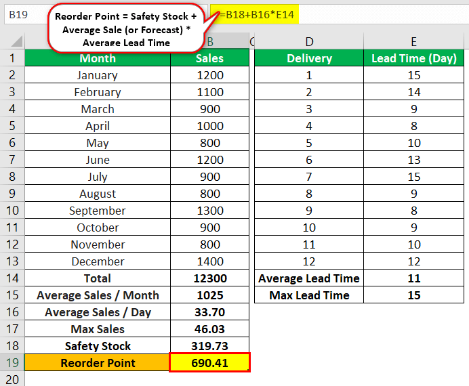Click the Sales header cell
Screen dimensions: 469x386
[x=209, y=58]
